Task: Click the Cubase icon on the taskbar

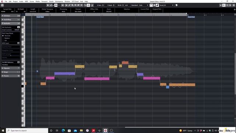Action: coord(105,130)
